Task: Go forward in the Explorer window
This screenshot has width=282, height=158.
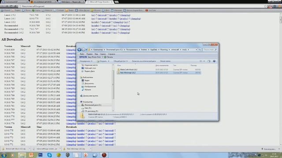Action: coord(83,50)
